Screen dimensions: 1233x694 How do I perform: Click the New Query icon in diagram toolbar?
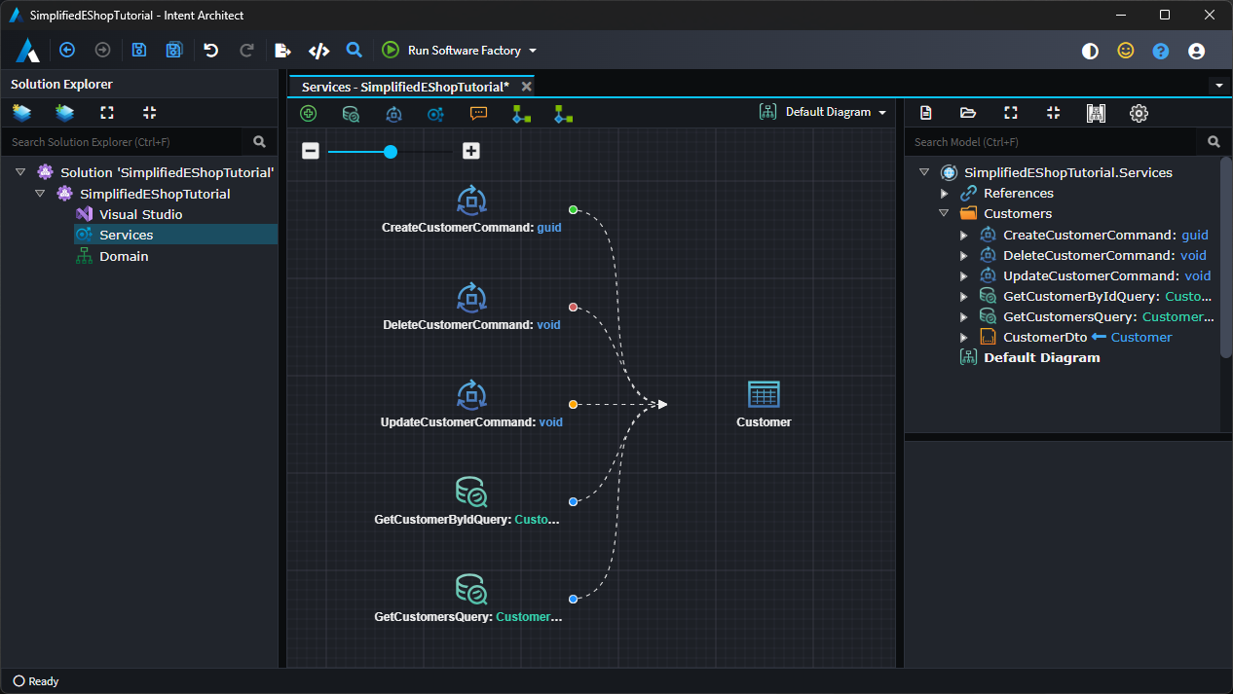click(351, 114)
